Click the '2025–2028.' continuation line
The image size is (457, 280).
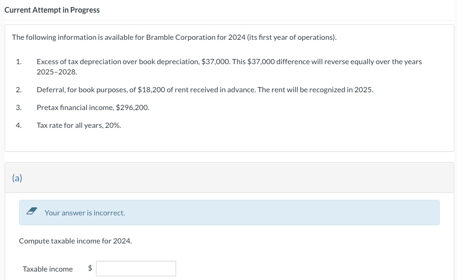tap(57, 72)
